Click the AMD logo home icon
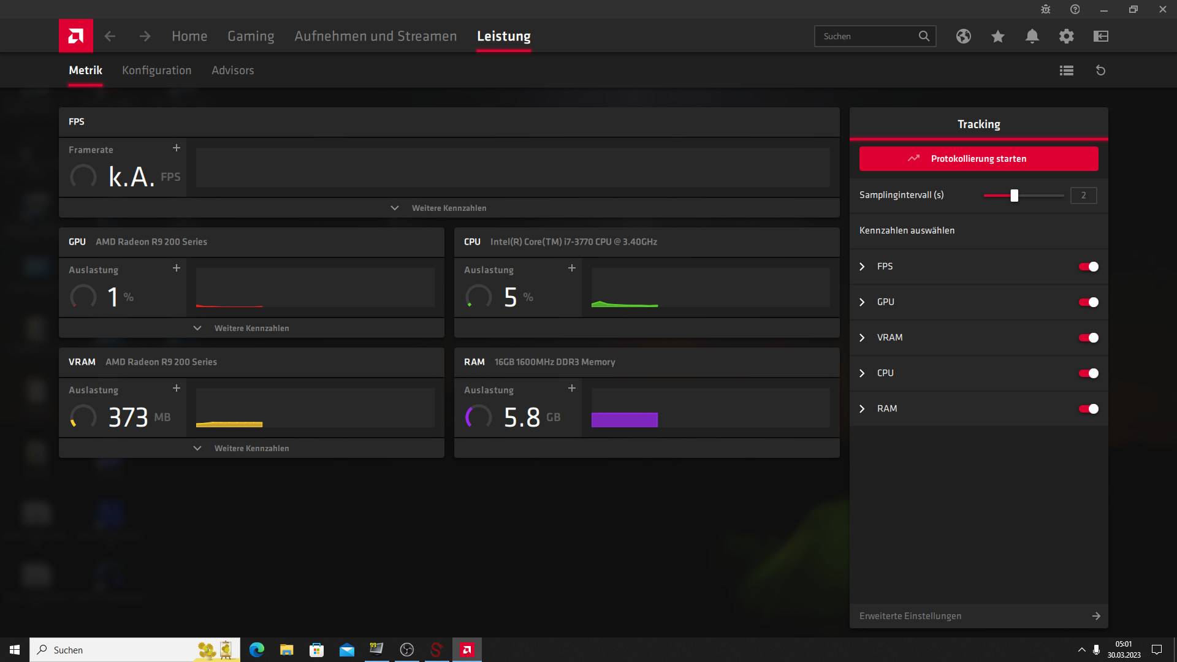1177x662 pixels. pyautogui.click(x=76, y=36)
